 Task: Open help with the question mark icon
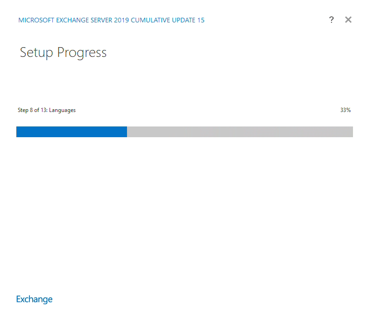[x=332, y=20]
